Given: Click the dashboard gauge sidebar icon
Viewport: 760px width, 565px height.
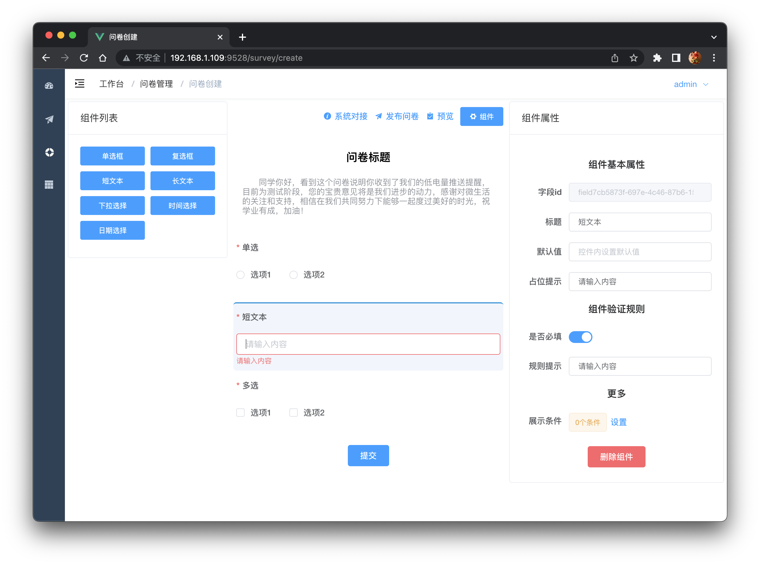Looking at the screenshot, I should (49, 86).
